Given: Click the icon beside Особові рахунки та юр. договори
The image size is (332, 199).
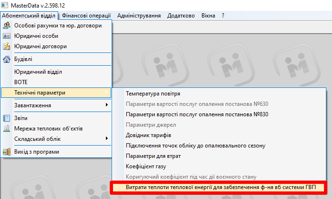Looking at the screenshot, I should point(7,26).
